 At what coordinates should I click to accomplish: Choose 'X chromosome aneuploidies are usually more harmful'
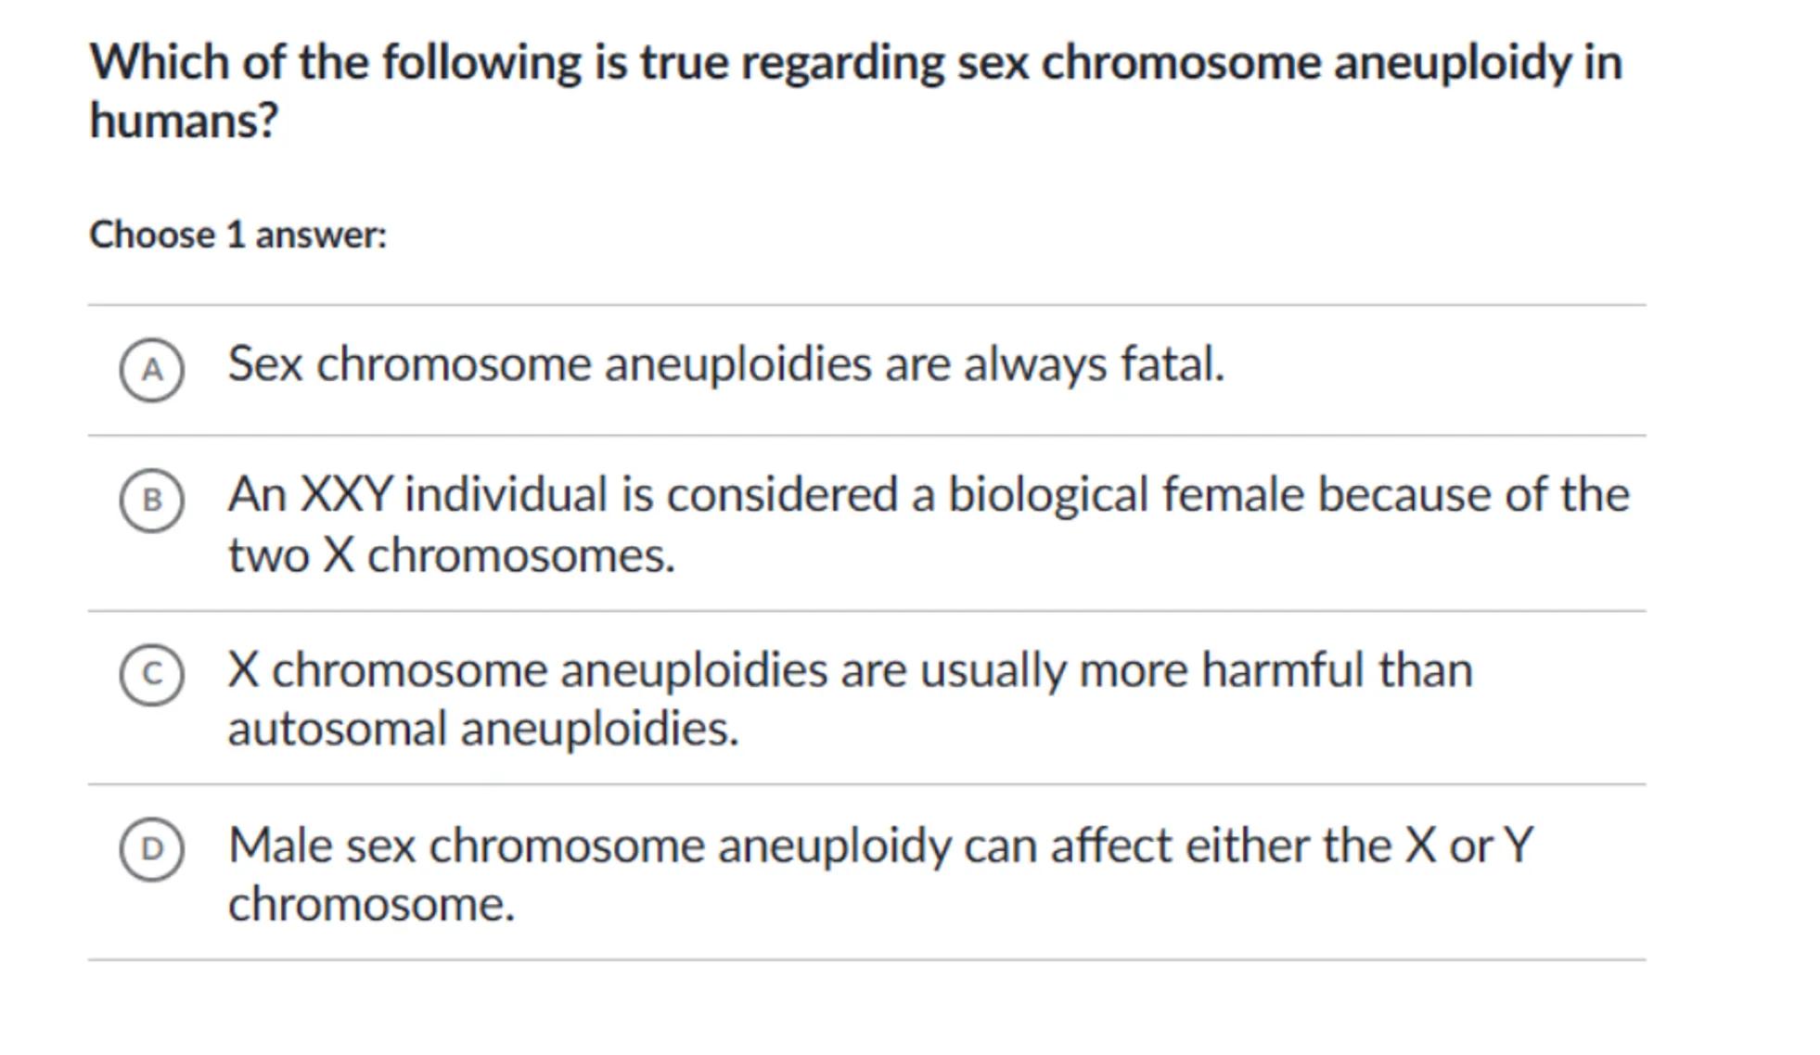click(850, 669)
